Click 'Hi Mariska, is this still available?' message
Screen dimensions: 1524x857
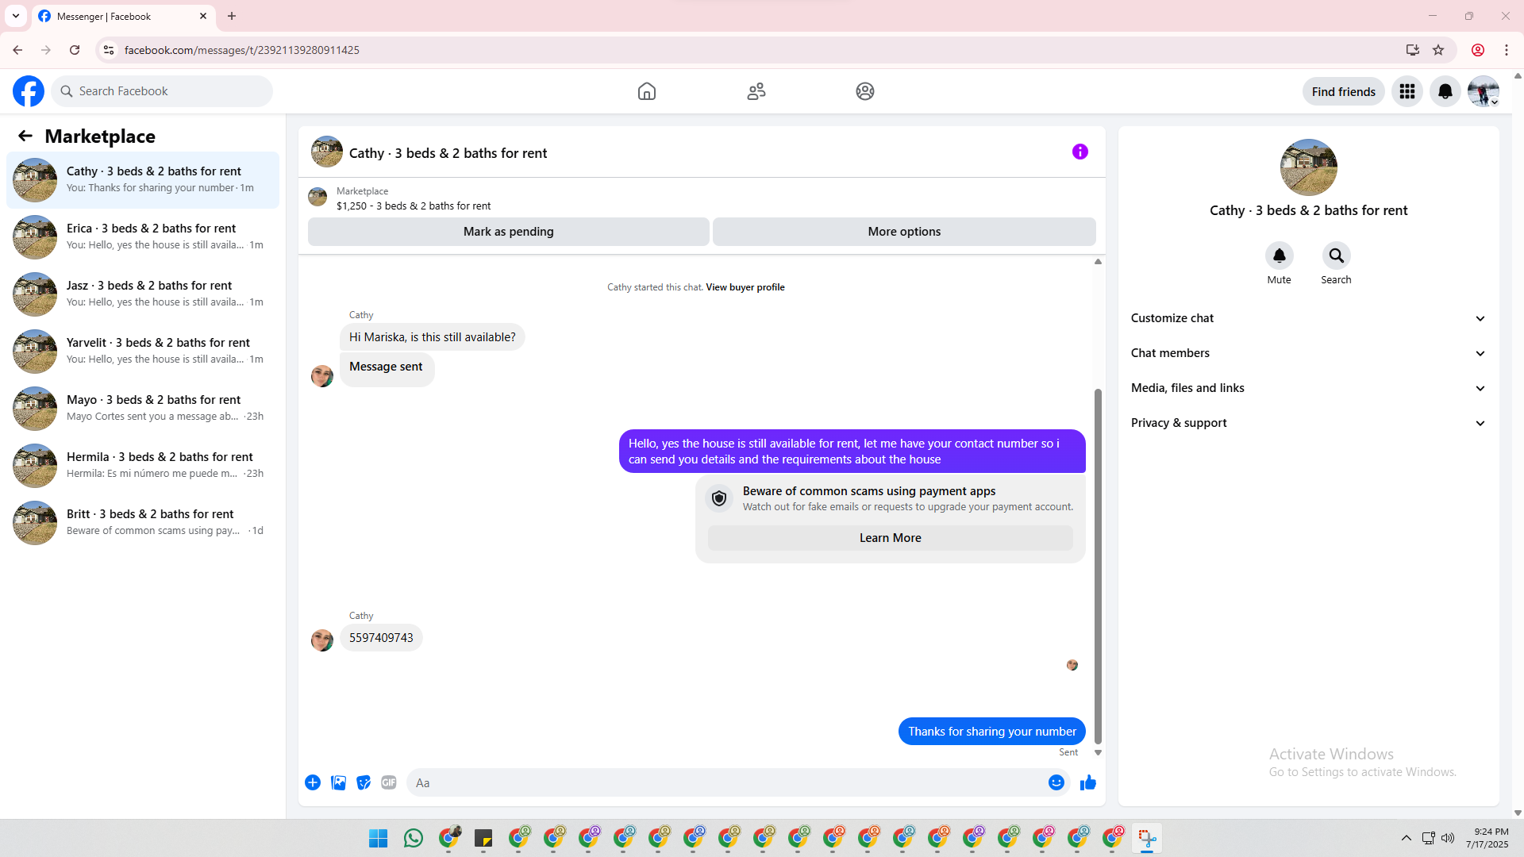tap(433, 337)
